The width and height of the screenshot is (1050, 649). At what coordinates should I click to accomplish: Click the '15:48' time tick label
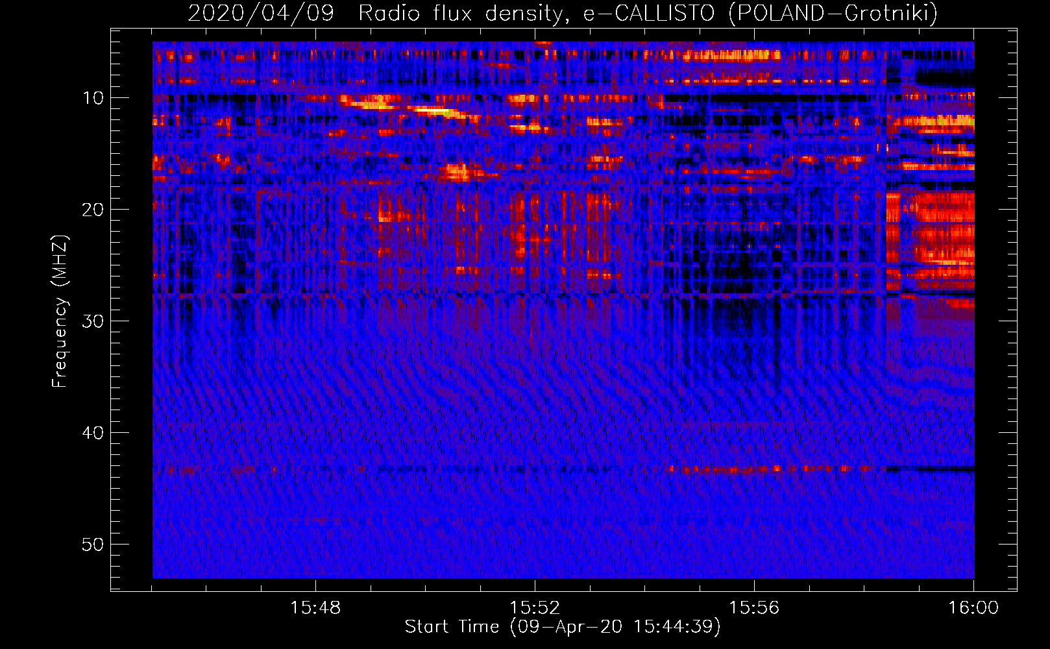coord(315,608)
